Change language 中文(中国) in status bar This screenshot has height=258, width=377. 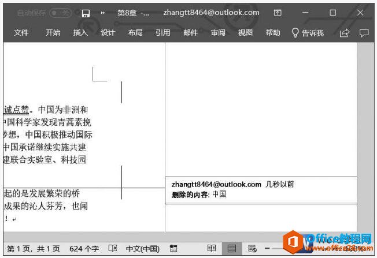click(x=143, y=249)
